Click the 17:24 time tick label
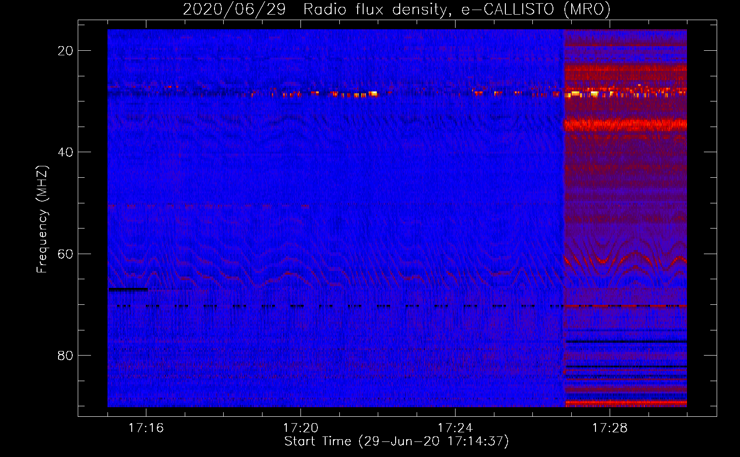The height and width of the screenshot is (457, 740). [x=455, y=428]
